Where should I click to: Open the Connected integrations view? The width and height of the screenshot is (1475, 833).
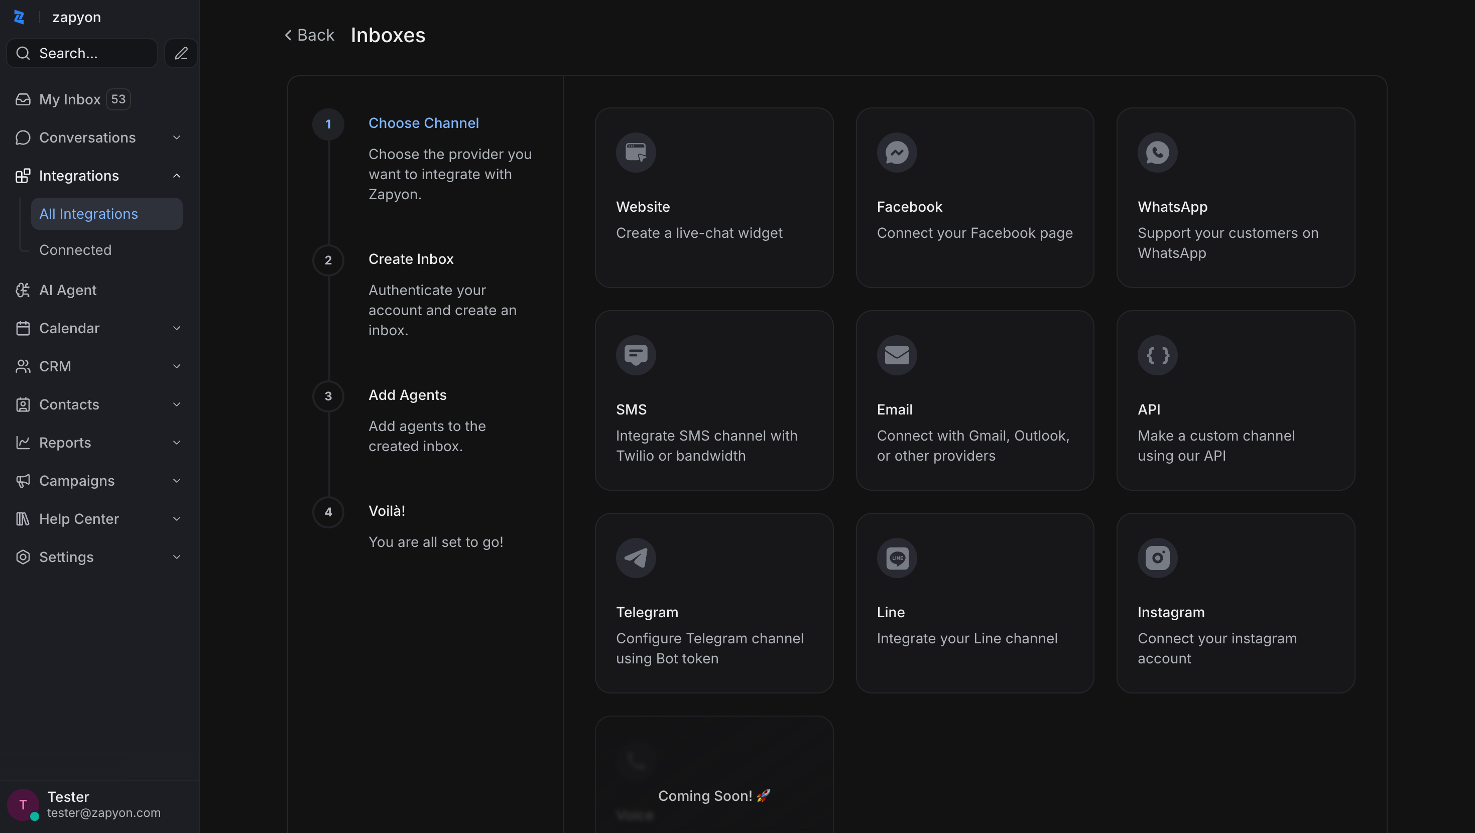[x=75, y=249]
